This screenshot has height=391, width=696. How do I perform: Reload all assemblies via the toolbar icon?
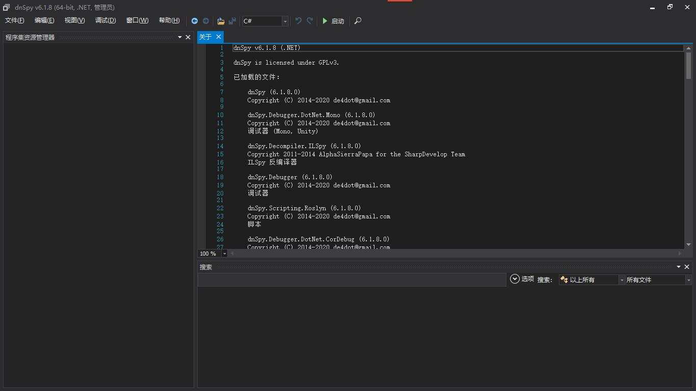point(232,21)
